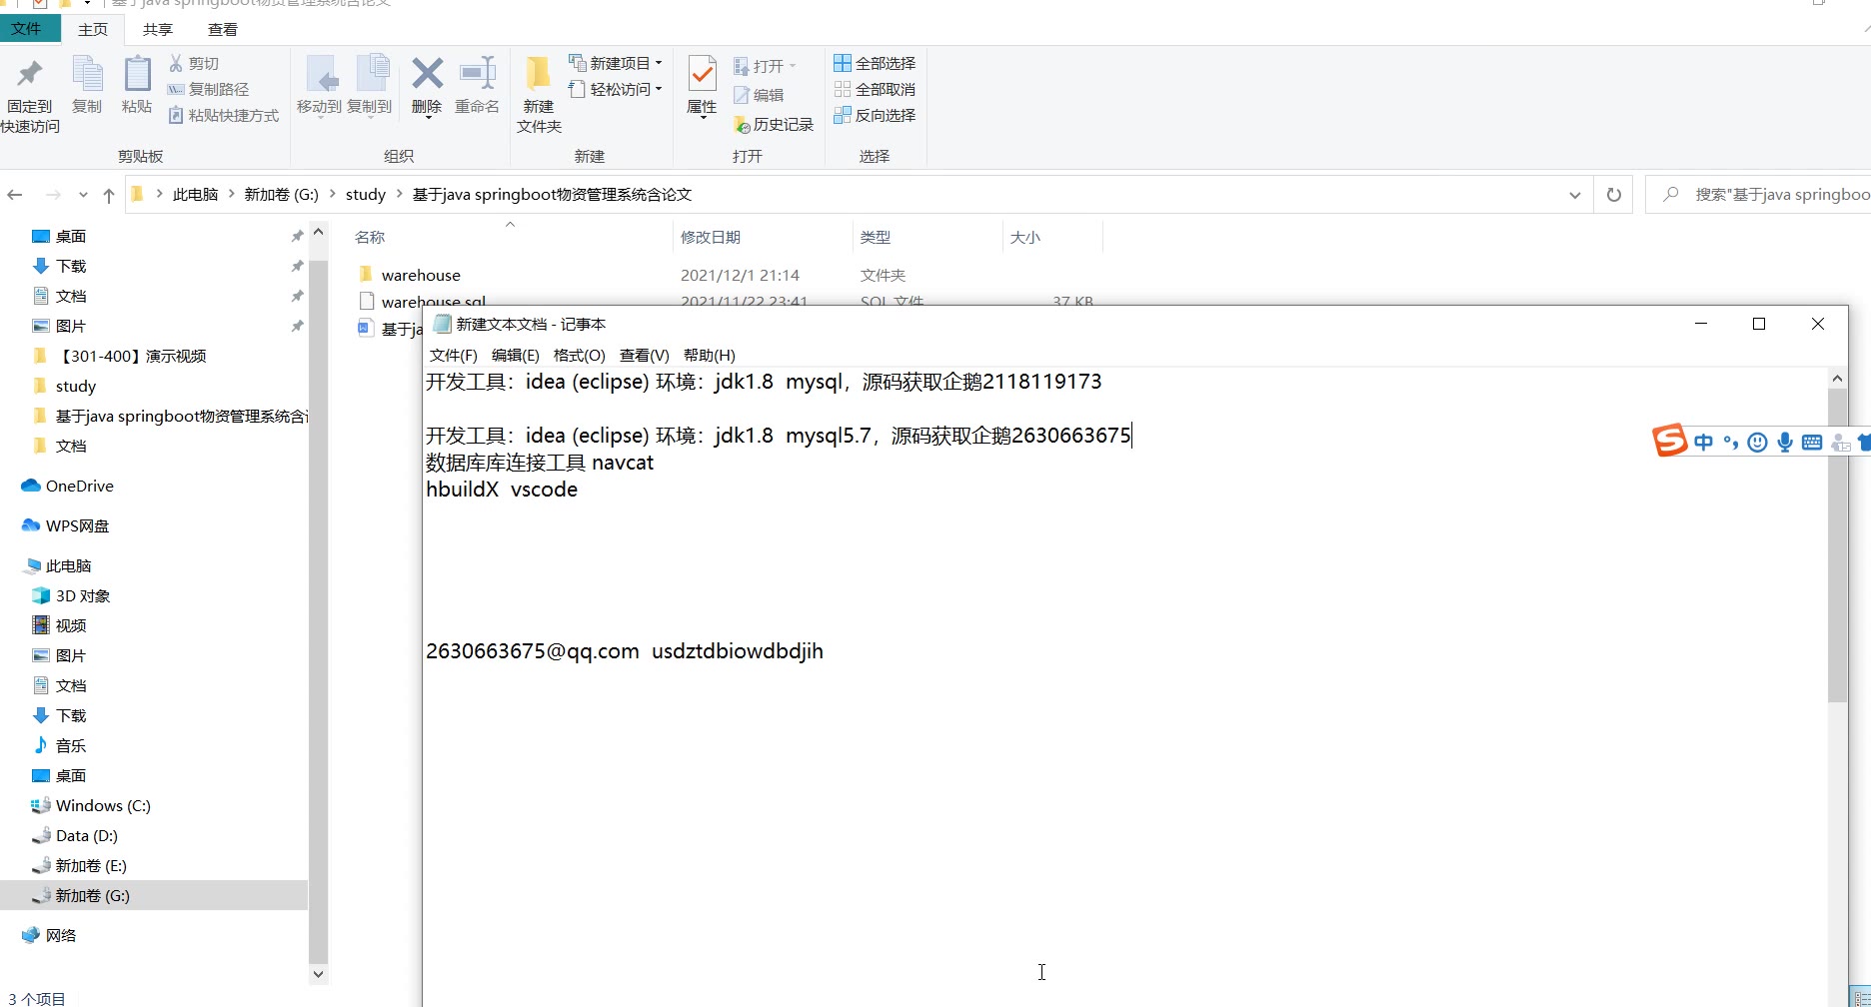The image size is (1871, 1007).
Task: Click the Sogou emoji smiley icon
Action: [x=1757, y=443]
